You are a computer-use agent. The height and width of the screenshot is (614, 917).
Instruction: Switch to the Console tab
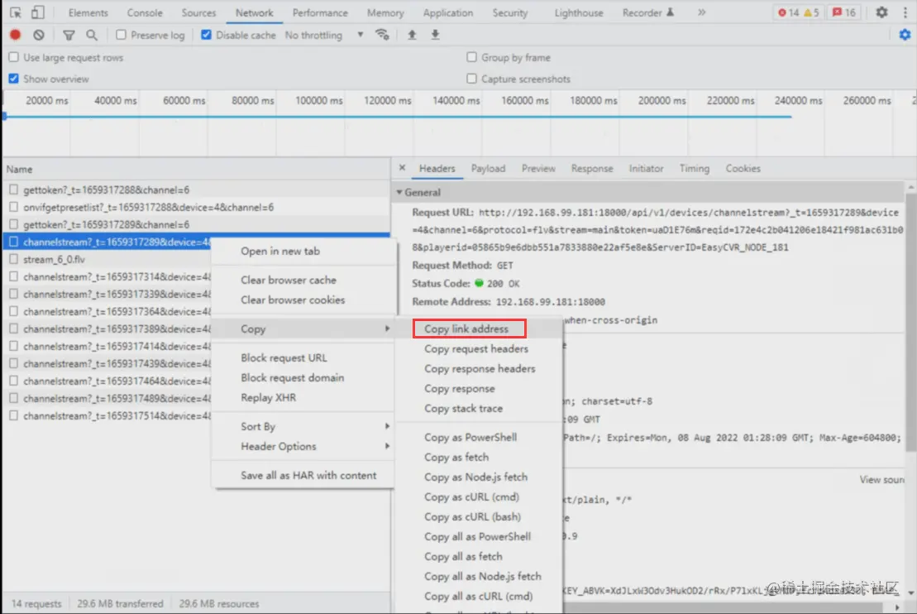(x=145, y=12)
